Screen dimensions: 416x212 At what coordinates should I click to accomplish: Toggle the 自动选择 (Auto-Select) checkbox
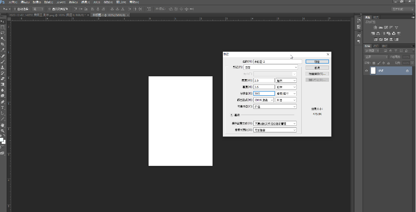[x=15, y=9]
